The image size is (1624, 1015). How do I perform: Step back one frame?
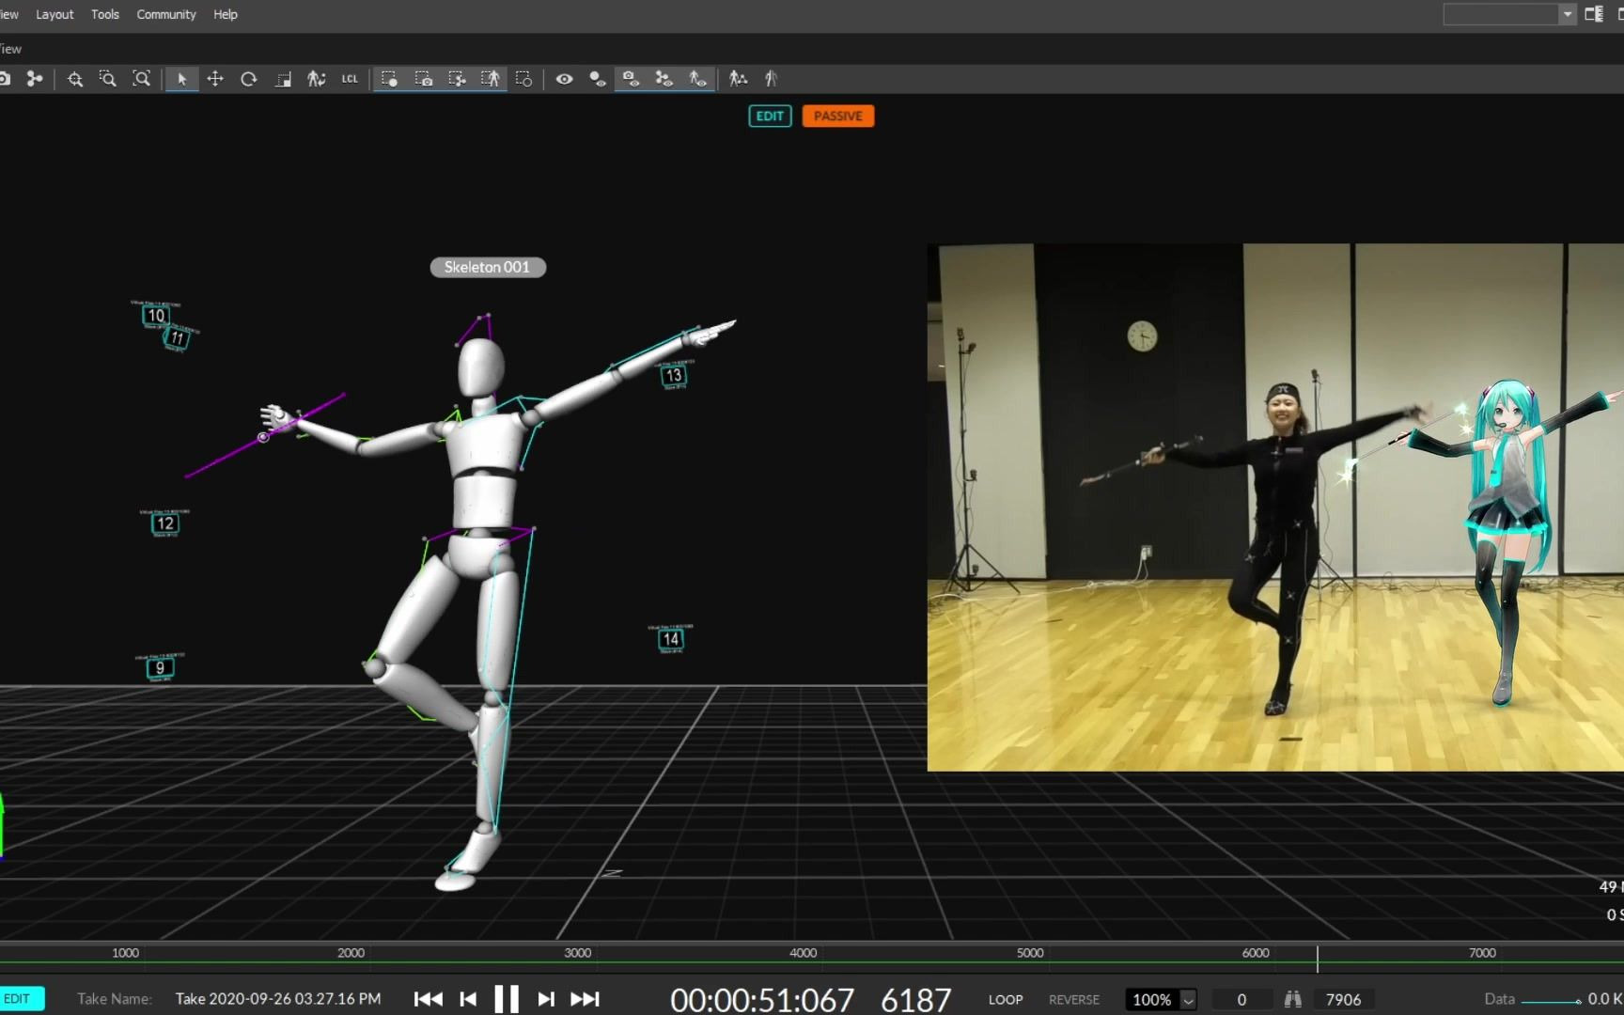468,999
